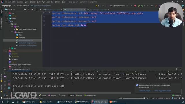
Task: Open BlogAppApisApplication run configuration dropdown
Action: (117, 6)
